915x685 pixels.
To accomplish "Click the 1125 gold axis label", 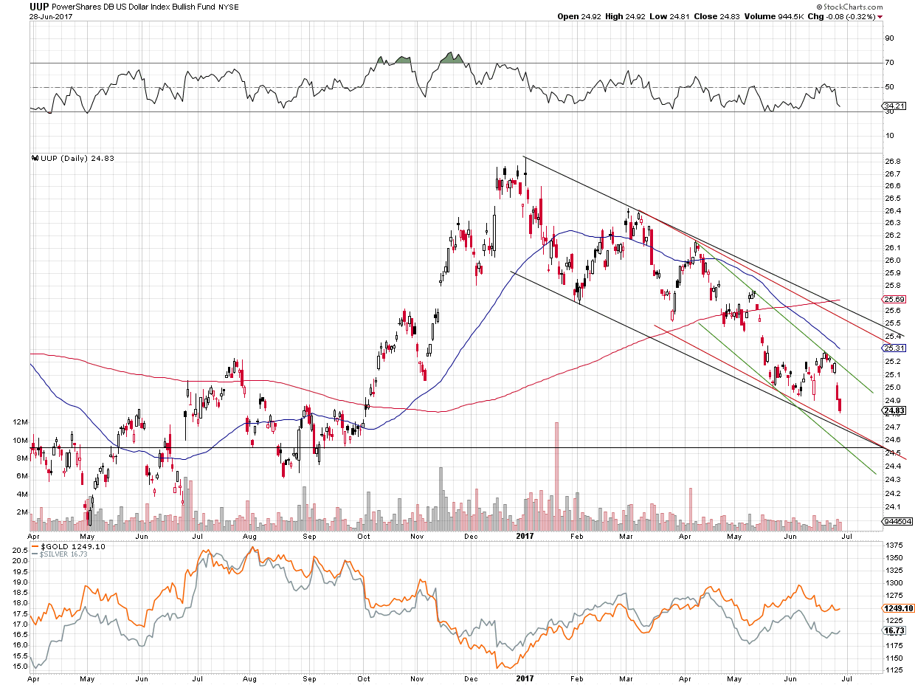I will [893, 670].
